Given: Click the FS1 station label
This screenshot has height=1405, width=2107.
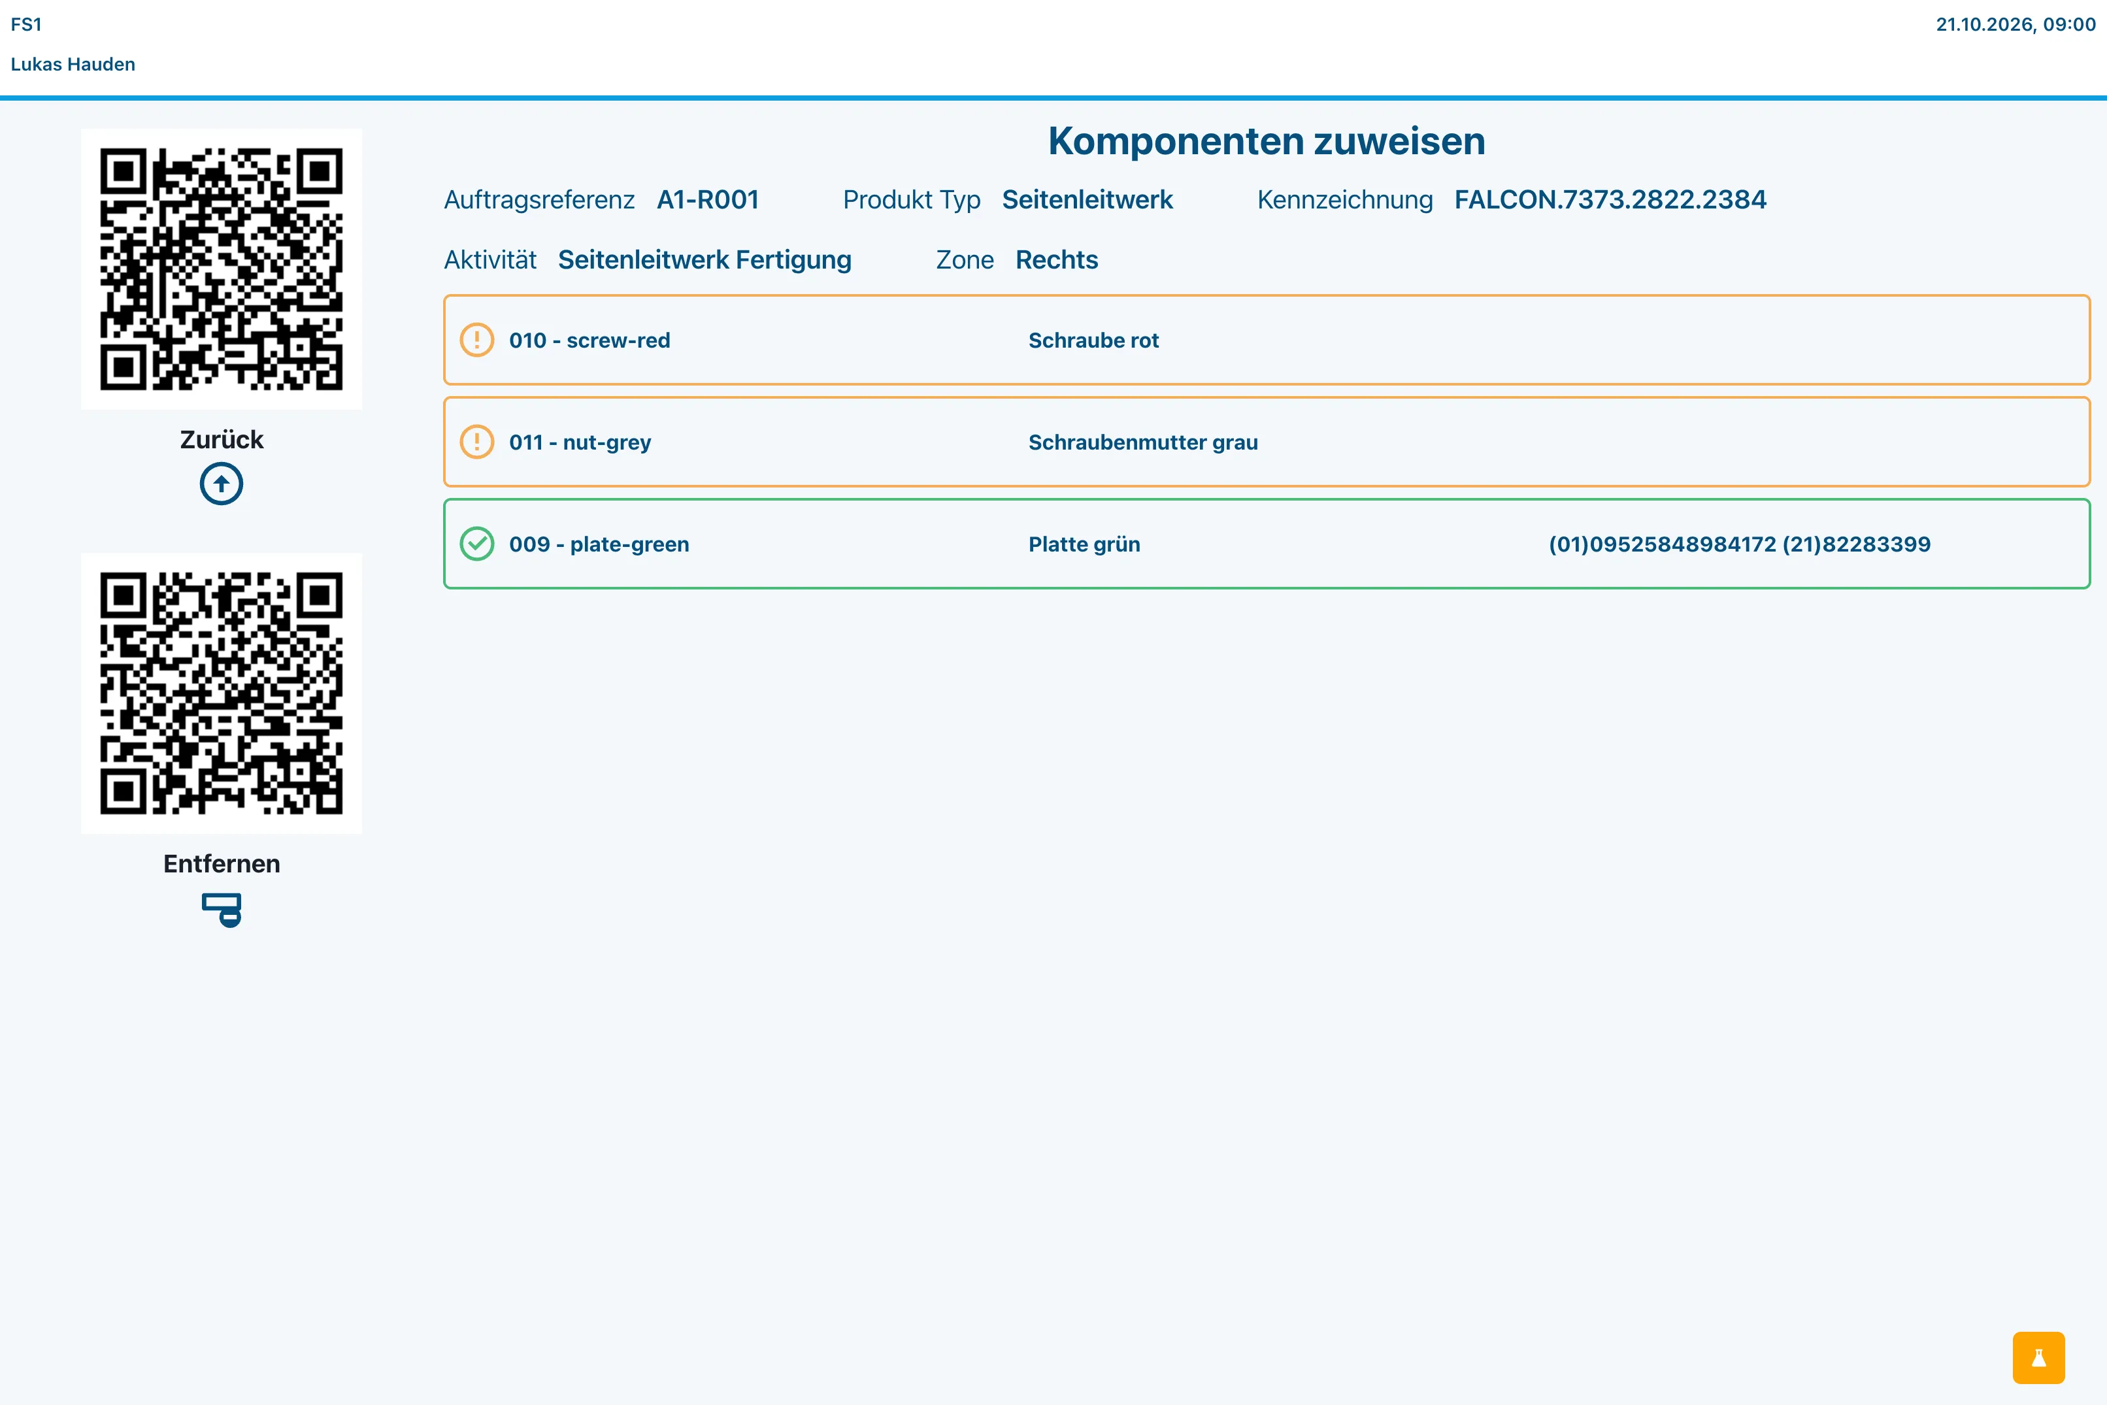Looking at the screenshot, I should [x=26, y=24].
